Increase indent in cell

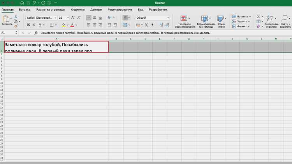tap(116, 25)
